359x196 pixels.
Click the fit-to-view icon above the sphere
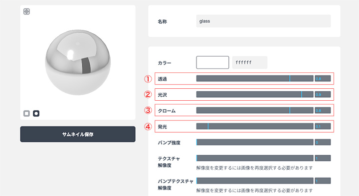point(26,11)
